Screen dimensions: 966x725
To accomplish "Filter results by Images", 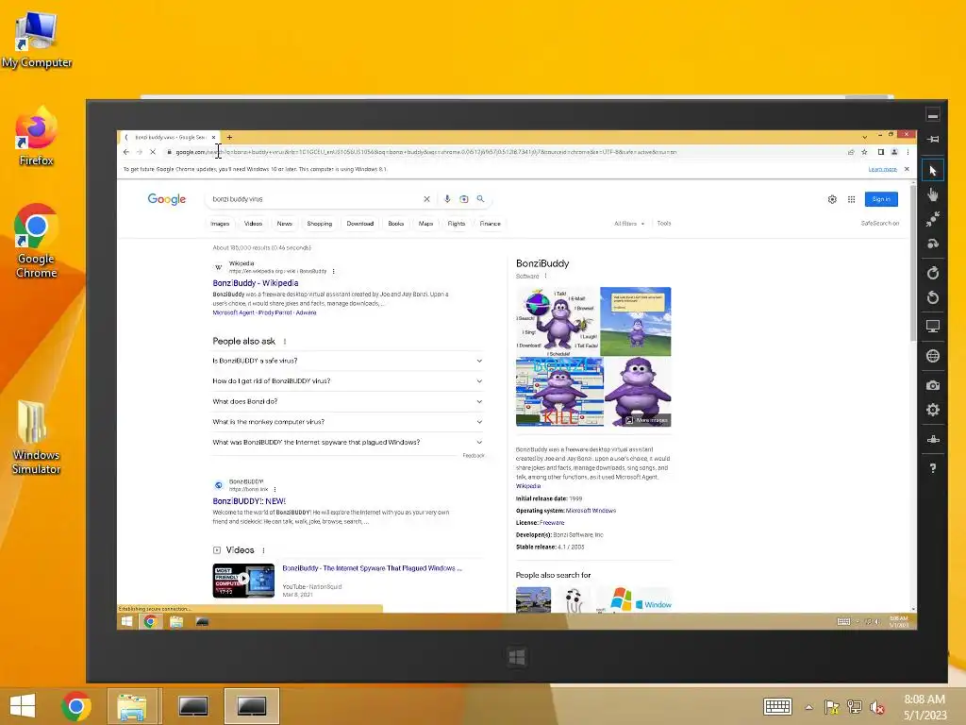I will click(x=220, y=224).
